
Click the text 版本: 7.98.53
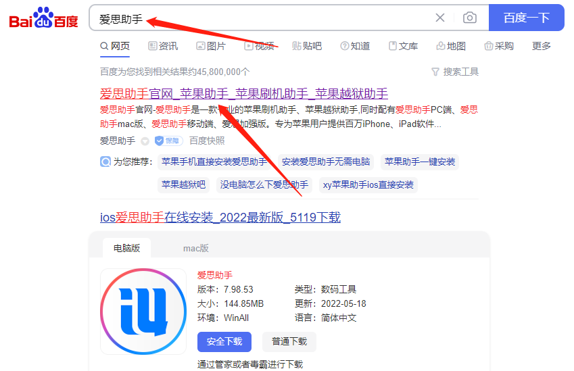225,289
